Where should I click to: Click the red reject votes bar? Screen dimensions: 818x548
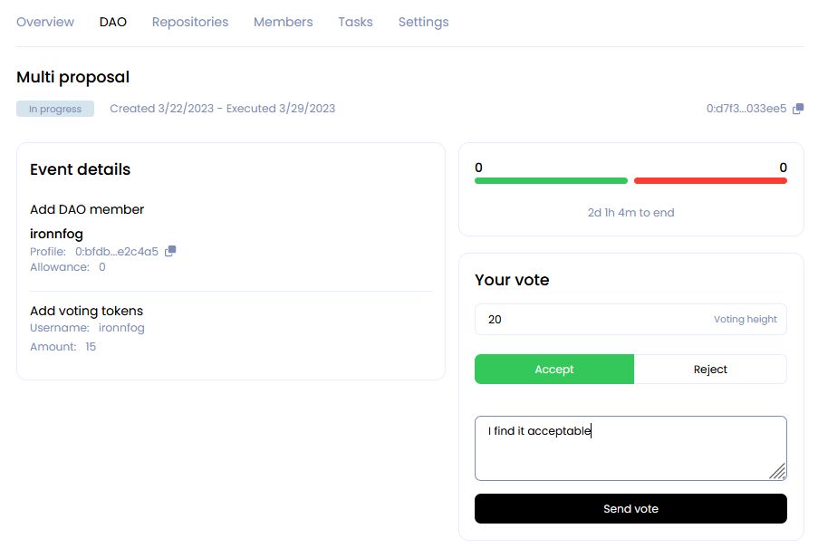(710, 181)
